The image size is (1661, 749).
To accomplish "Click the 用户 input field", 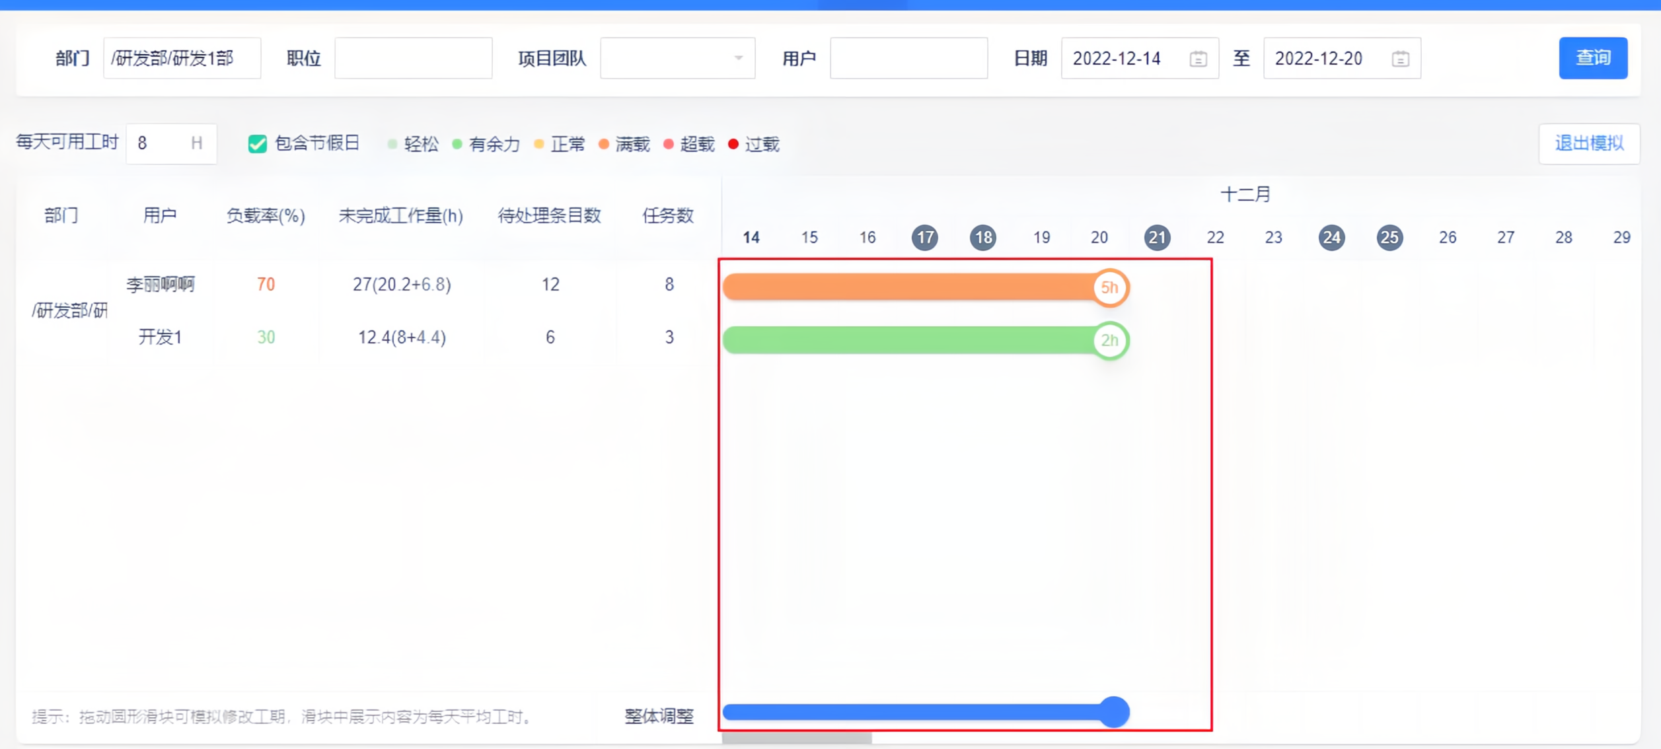I will pyautogui.click(x=909, y=58).
